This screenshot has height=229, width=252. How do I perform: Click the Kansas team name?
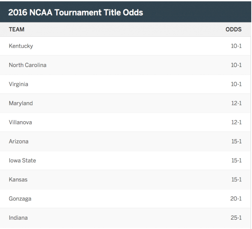tap(18, 179)
